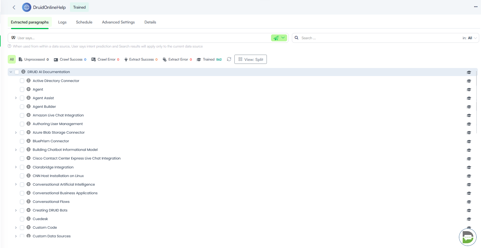Click the trained icon for Cisco Contact Center Express
Image resolution: width=481 pixels, height=248 pixels.
(469, 159)
